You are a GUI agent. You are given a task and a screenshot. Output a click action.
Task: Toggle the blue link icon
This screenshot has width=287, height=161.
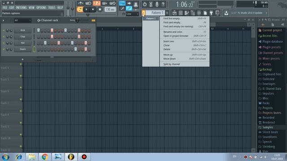(x=129, y=8)
